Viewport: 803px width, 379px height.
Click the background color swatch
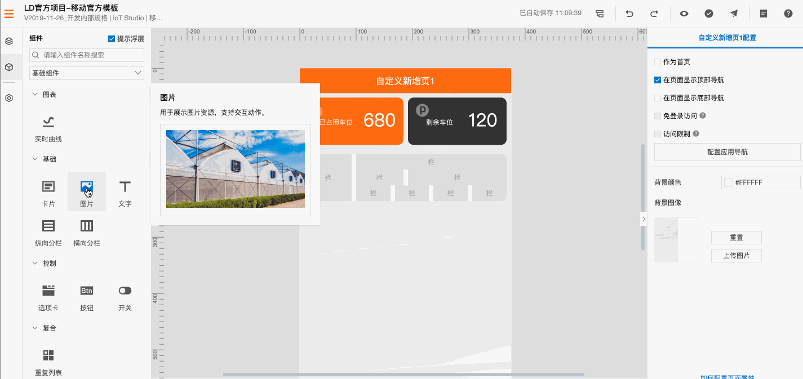click(729, 182)
